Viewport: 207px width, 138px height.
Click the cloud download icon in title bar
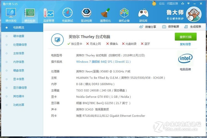point(183,4)
